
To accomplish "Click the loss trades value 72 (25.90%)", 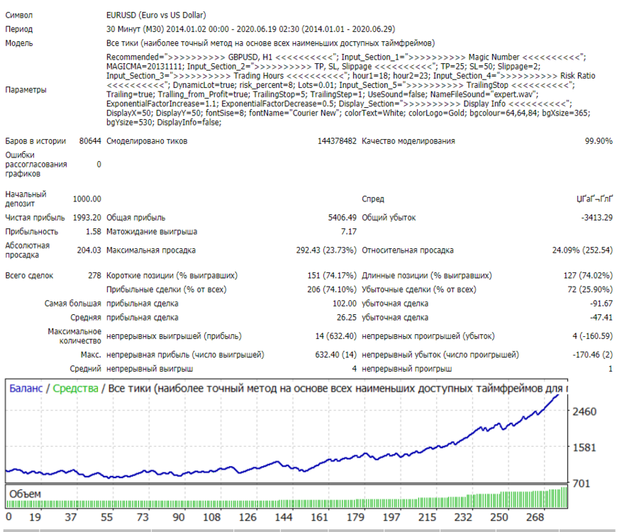I will (590, 289).
